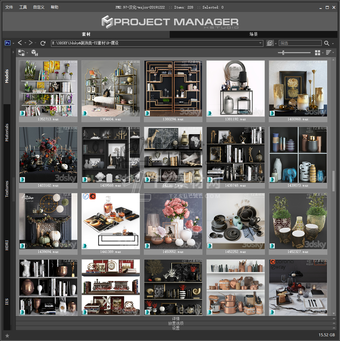Open dropdown beside the convert icon
The width and height of the screenshot is (340, 341).
click(x=27, y=53)
